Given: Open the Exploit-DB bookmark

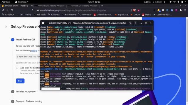Looking at the screenshot, I should click(122, 15).
